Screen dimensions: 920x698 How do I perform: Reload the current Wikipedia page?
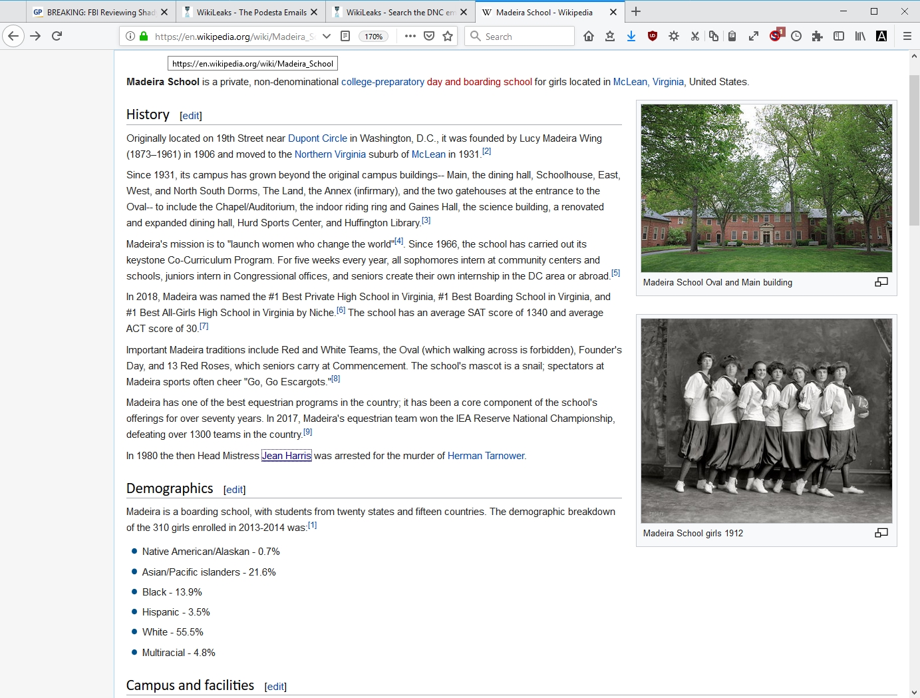tap(57, 36)
